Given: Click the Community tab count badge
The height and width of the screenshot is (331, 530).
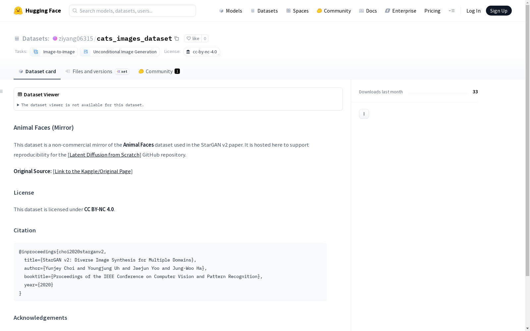Looking at the screenshot, I should point(177,71).
